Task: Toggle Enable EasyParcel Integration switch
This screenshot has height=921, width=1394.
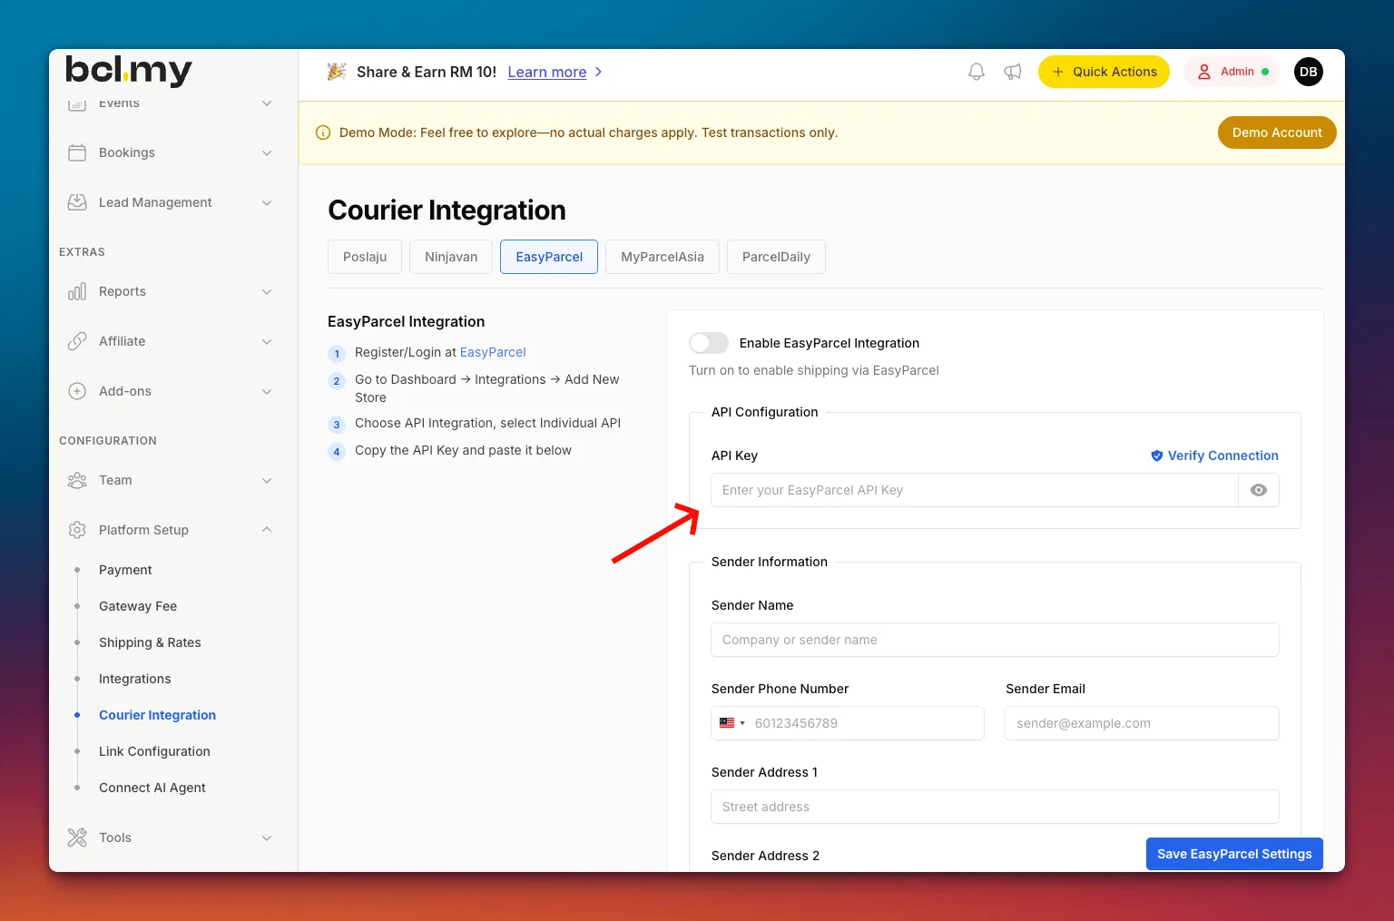Action: pyautogui.click(x=709, y=343)
